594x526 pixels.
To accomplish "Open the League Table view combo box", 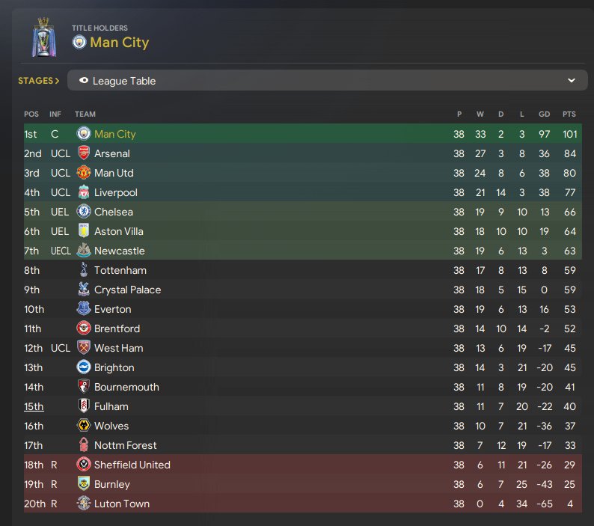I will (322, 81).
